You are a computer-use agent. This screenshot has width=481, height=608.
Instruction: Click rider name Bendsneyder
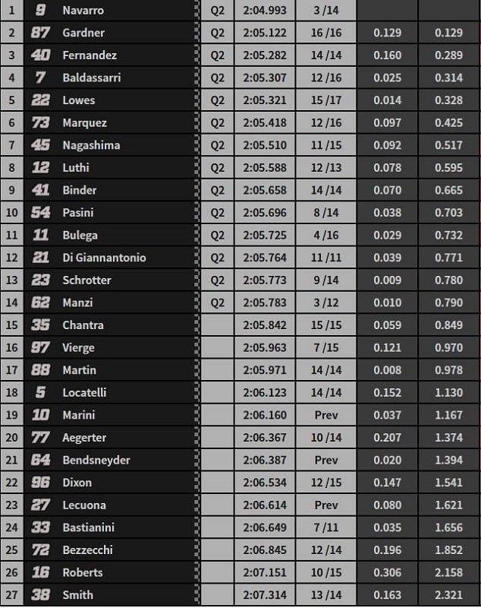(x=98, y=460)
